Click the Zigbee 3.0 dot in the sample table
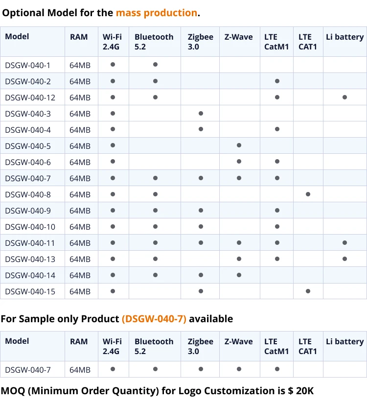Screen dimensions: 367x404 201,370
